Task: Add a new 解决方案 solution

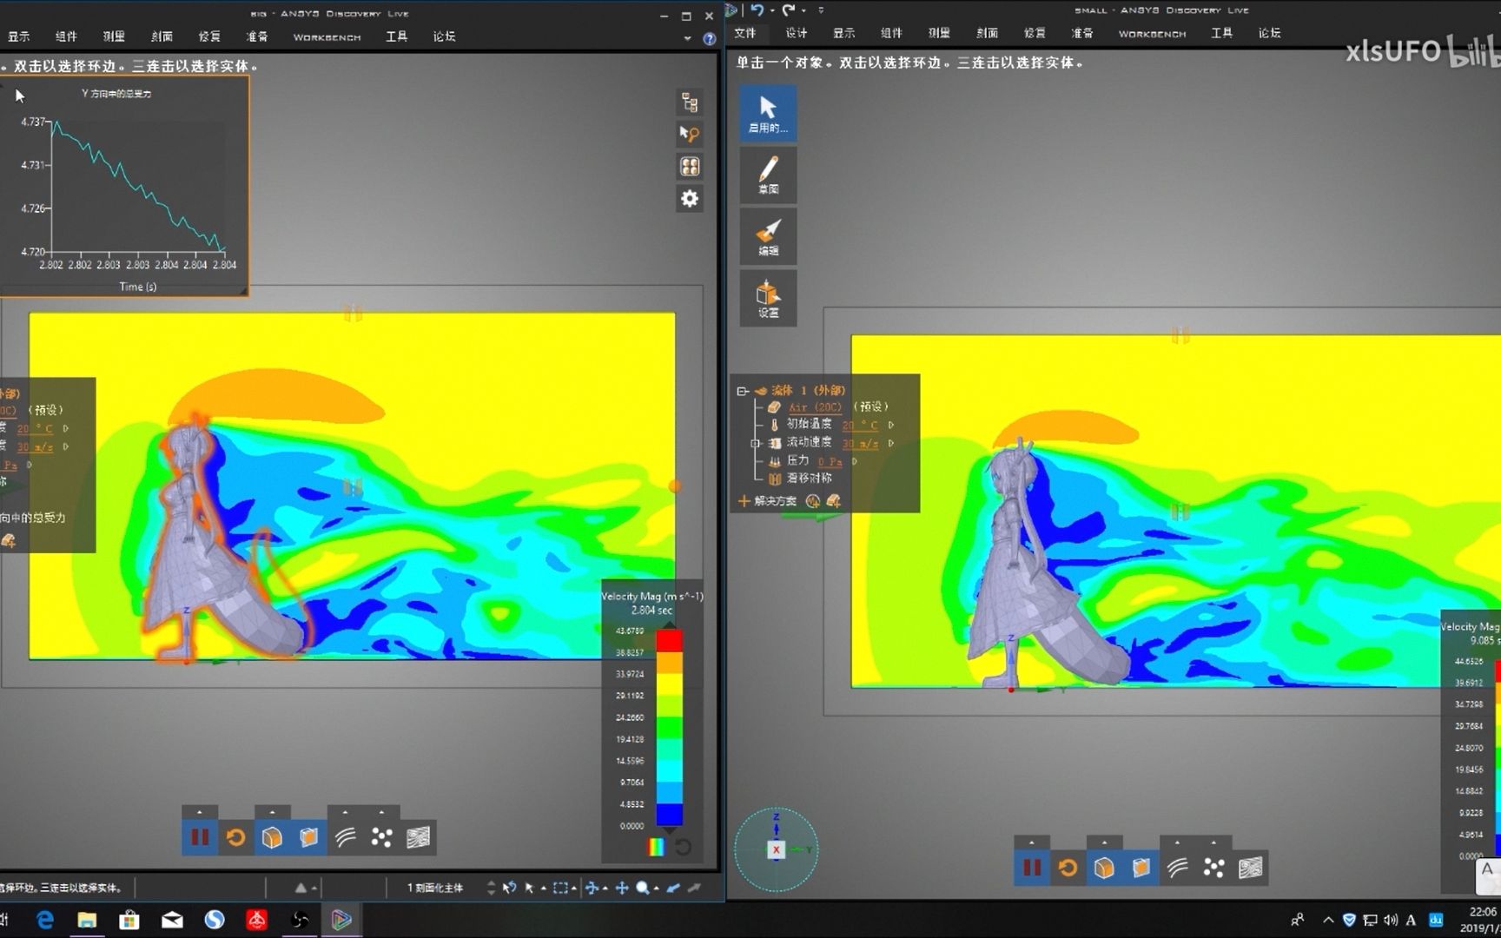Action: tap(767, 501)
